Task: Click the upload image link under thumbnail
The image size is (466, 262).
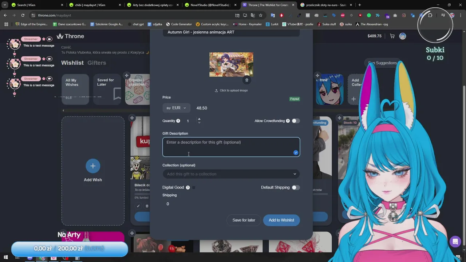Action: (231, 90)
